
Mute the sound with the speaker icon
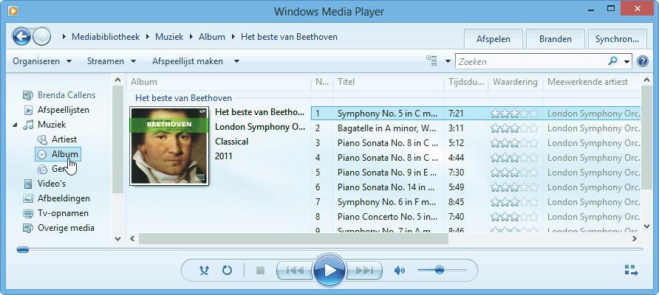[399, 271]
